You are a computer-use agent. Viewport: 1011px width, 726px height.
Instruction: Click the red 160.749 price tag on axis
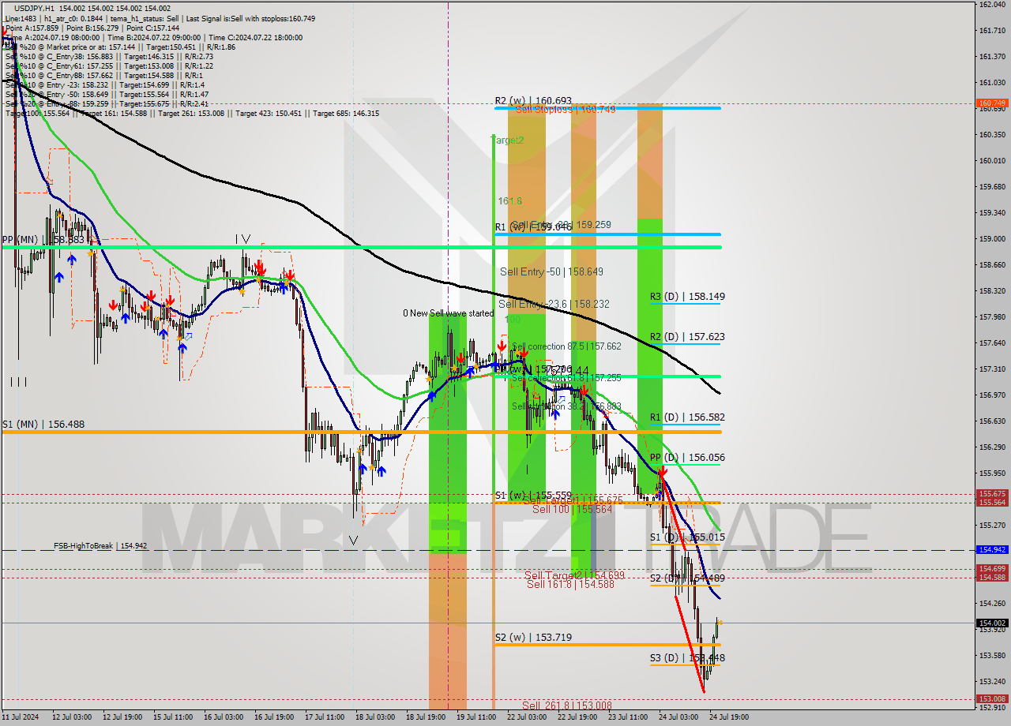(991, 103)
